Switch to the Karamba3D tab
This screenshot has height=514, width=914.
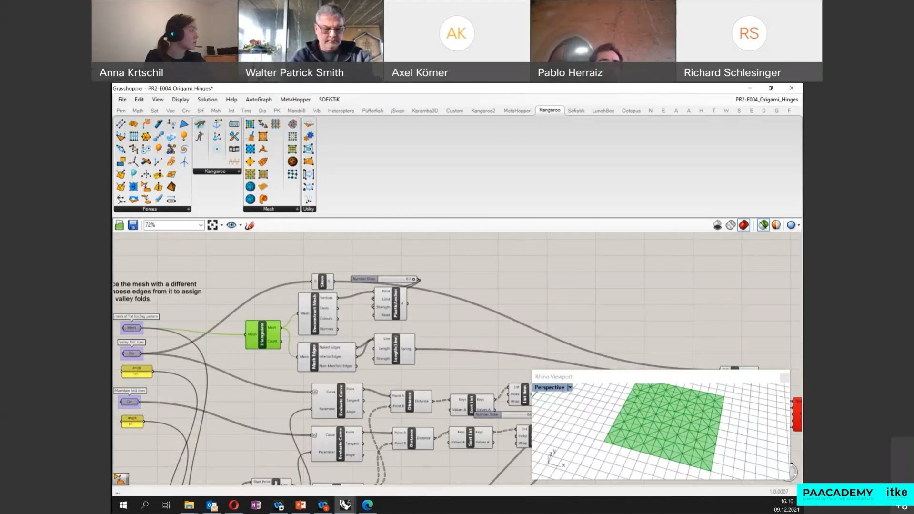click(424, 111)
